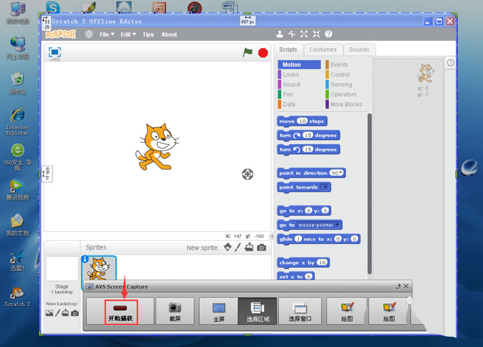The height and width of the screenshot is (347, 483).
Task: Select the More Blocks category
Action: [x=347, y=104]
